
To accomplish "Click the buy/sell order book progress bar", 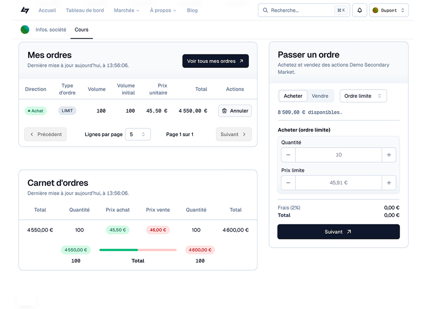I will click(138, 250).
